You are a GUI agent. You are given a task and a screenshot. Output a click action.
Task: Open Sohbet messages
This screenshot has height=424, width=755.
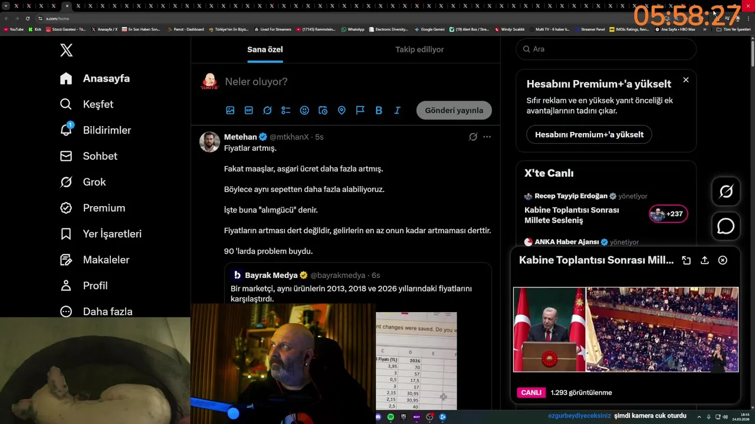(88, 156)
